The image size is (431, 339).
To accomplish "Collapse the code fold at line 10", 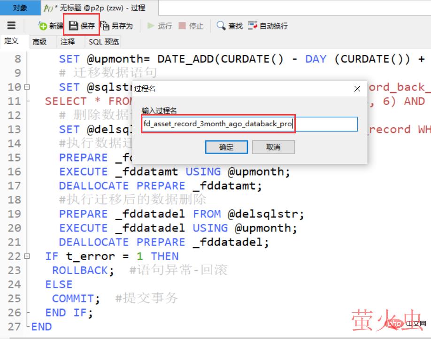I will pos(27,87).
